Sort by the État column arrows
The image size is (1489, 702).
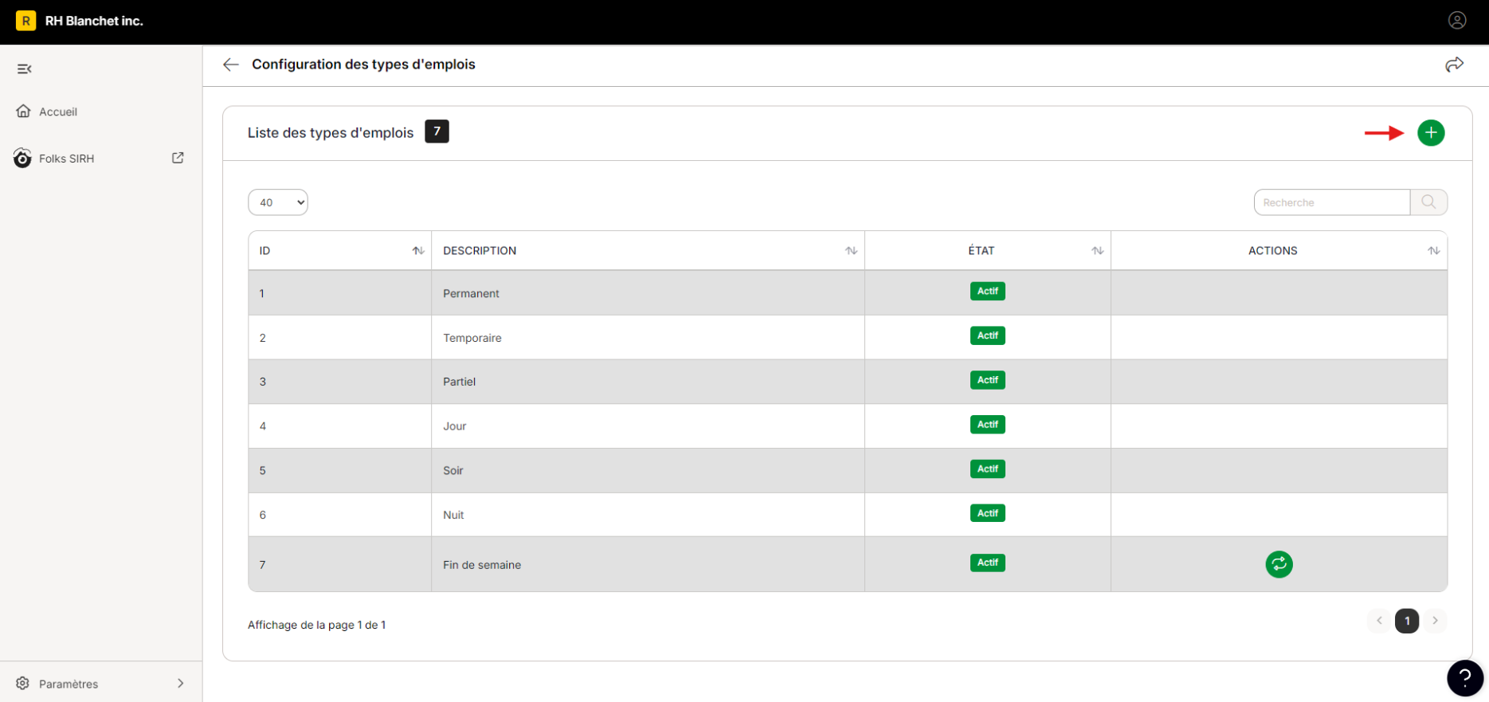coord(1097,251)
